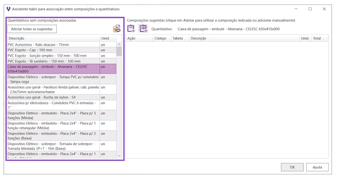Screen dimensions: 337x180
Task: Open the settings icon beside Adotar todas
Action: (117, 28)
